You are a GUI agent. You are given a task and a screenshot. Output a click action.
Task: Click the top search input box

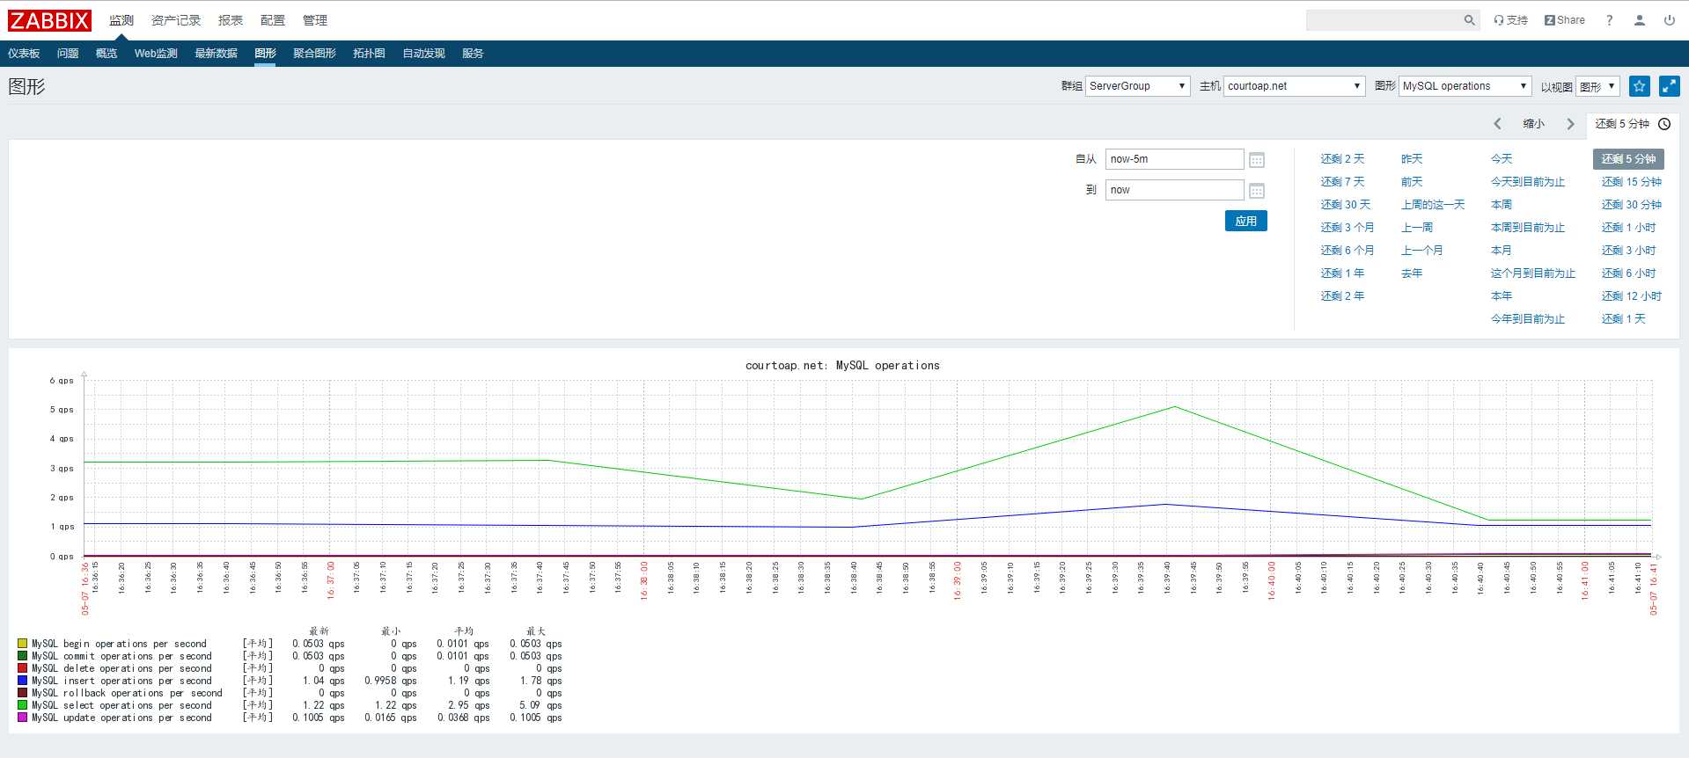tap(1384, 20)
